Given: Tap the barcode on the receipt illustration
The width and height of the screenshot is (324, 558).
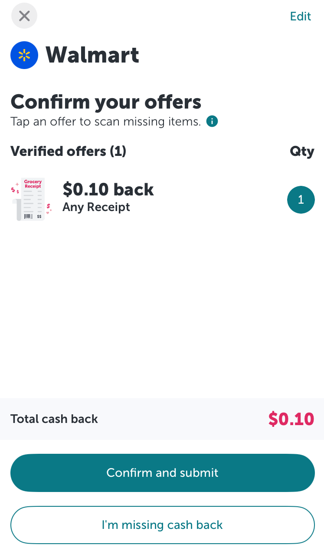Looking at the screenshot, I should click(28, 216).
